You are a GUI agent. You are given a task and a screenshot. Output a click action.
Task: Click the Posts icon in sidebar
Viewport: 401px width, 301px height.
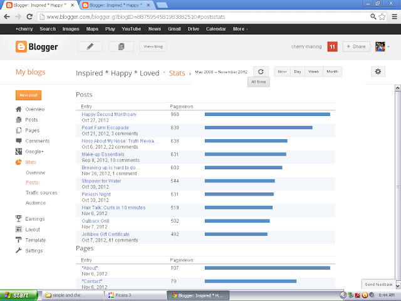click(x=19, y=120)
